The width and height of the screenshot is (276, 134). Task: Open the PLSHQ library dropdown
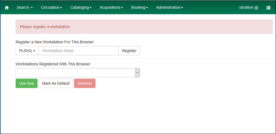[x=27, y=51]
